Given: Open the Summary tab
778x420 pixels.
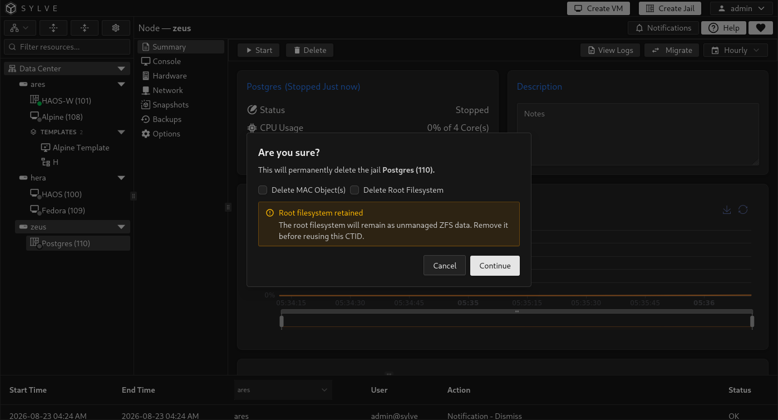Looking at the screenshot, I should 181,47.
